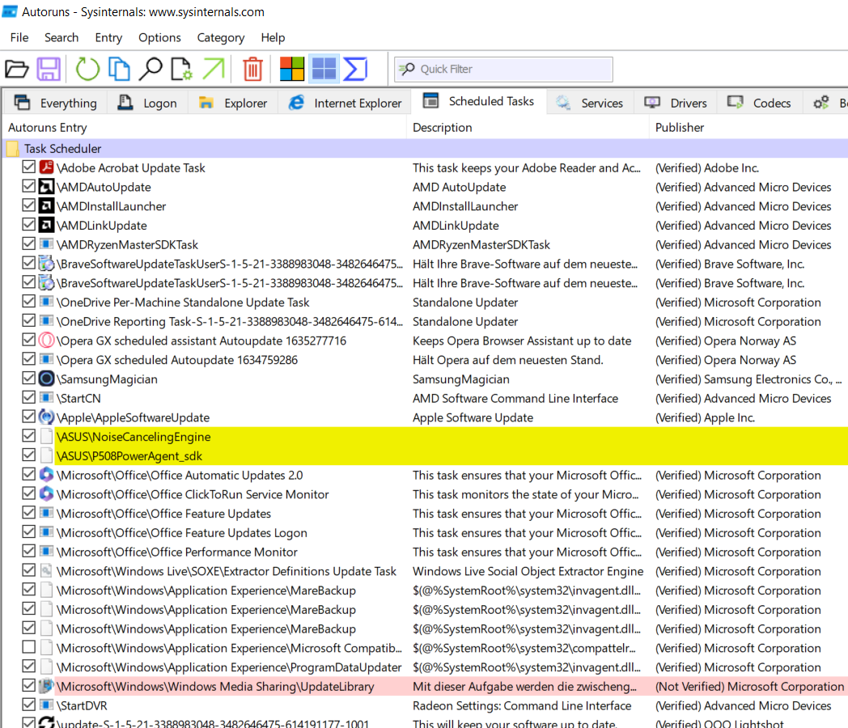Click the Find magnifying glass icon
This screenshot has height=728, width=848.
tap(151, 70)
